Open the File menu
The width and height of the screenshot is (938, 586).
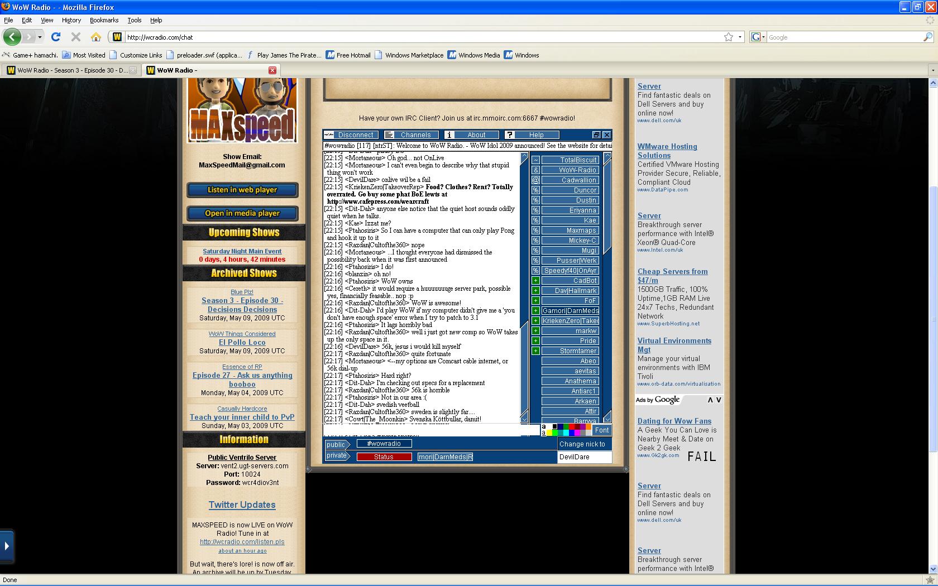[8, 20]
